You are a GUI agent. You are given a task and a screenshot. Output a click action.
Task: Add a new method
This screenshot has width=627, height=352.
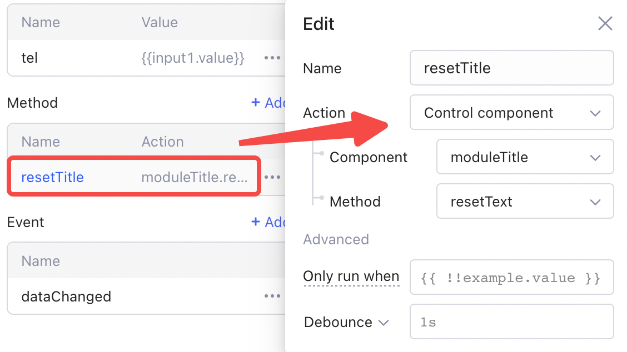point(268,103)
